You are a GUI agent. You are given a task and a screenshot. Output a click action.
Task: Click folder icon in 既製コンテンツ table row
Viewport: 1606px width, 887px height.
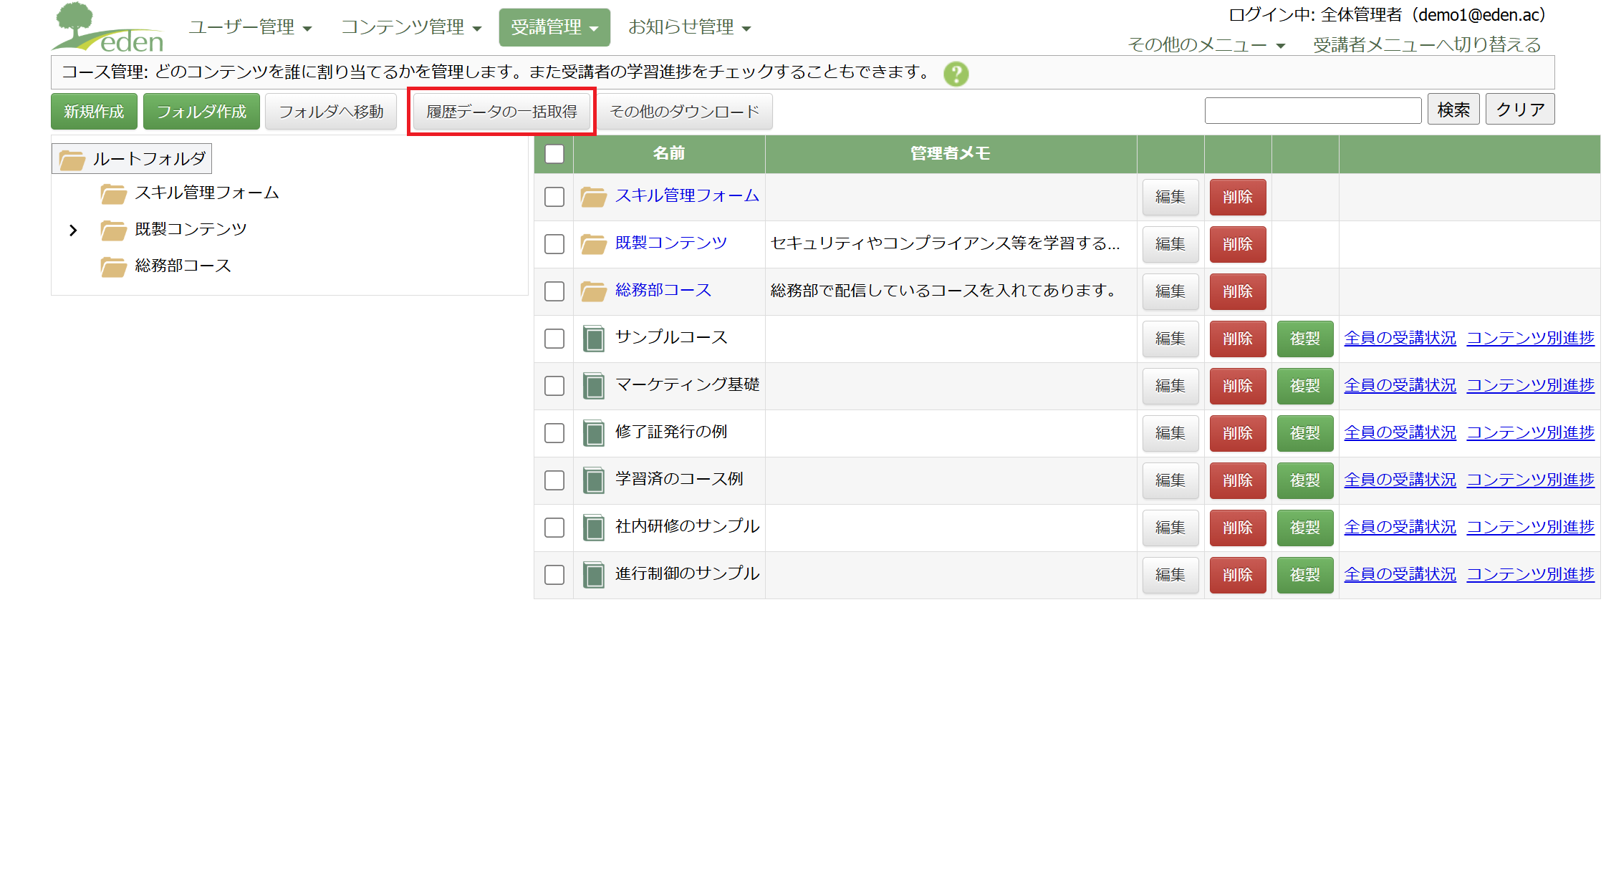point(593,243)
